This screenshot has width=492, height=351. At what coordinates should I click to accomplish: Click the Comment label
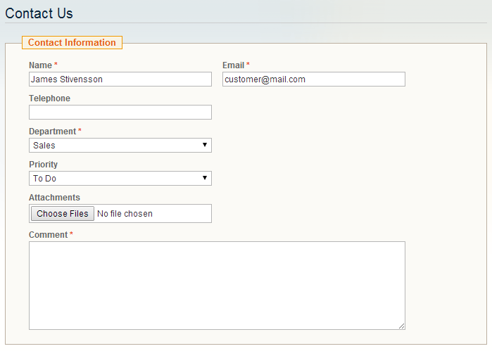49,235
